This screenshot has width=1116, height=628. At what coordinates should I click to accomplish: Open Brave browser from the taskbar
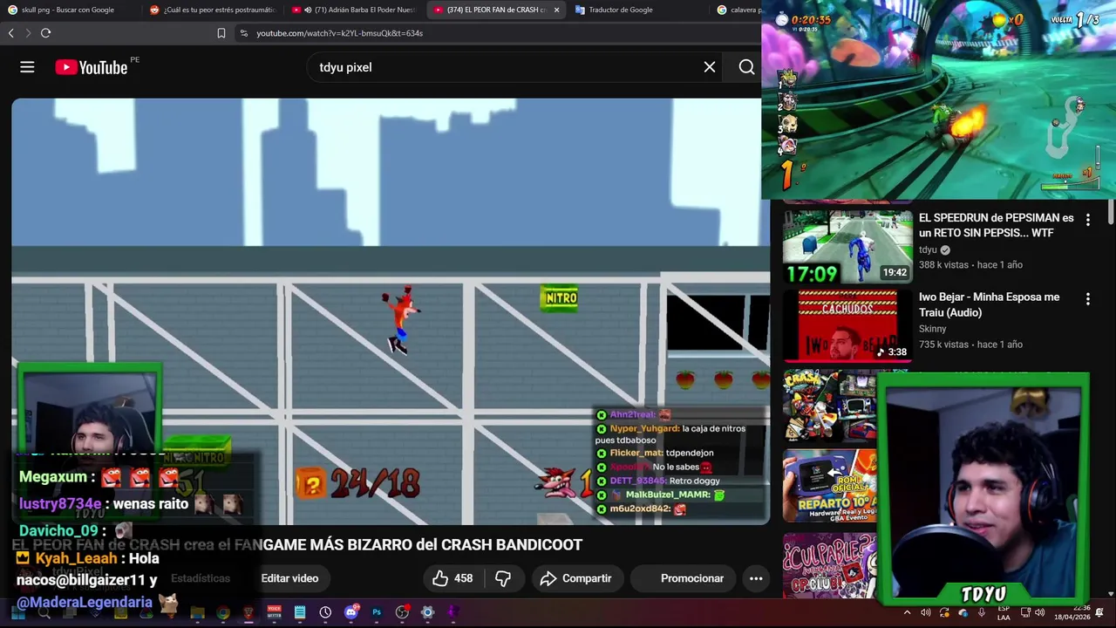pyautogui.click(x=248, y=612)
